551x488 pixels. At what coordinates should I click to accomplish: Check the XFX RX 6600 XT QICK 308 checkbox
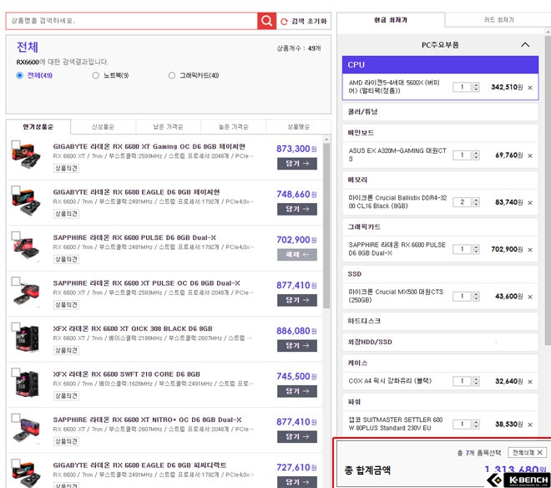[x=16, y=327]
